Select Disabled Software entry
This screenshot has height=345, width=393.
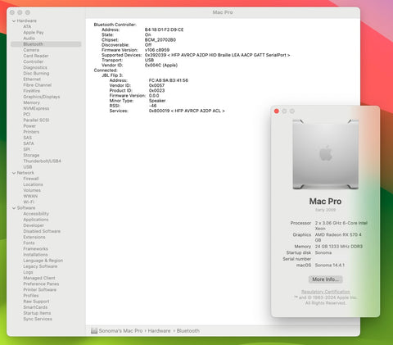(42, 231)
